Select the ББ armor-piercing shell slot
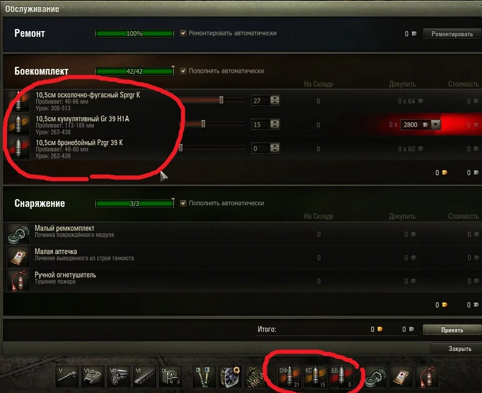Viewport: 482px width, 393px height. (341, 377)
